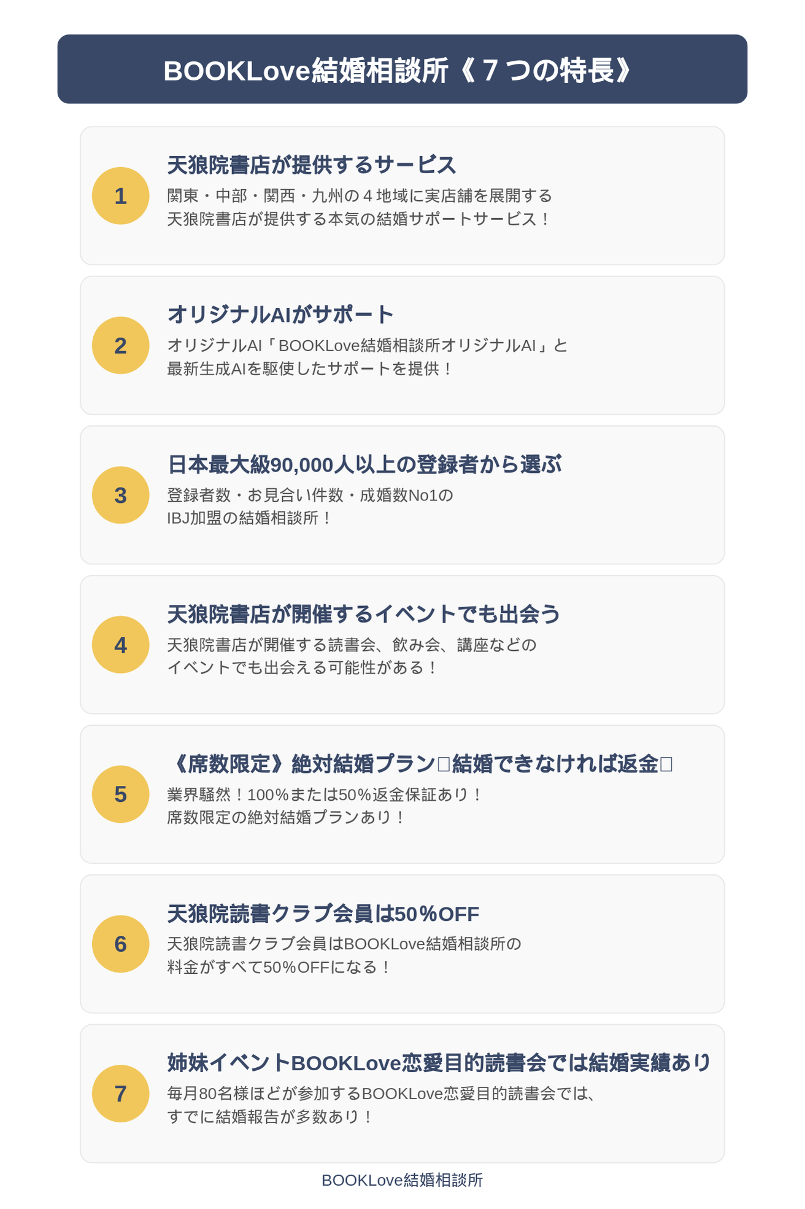The width and height of the screenshot is (805, 1209).
Task: Click the BOOKLove結婚相談所 7つの特長 header banner
Action: (x=402, y=69)
